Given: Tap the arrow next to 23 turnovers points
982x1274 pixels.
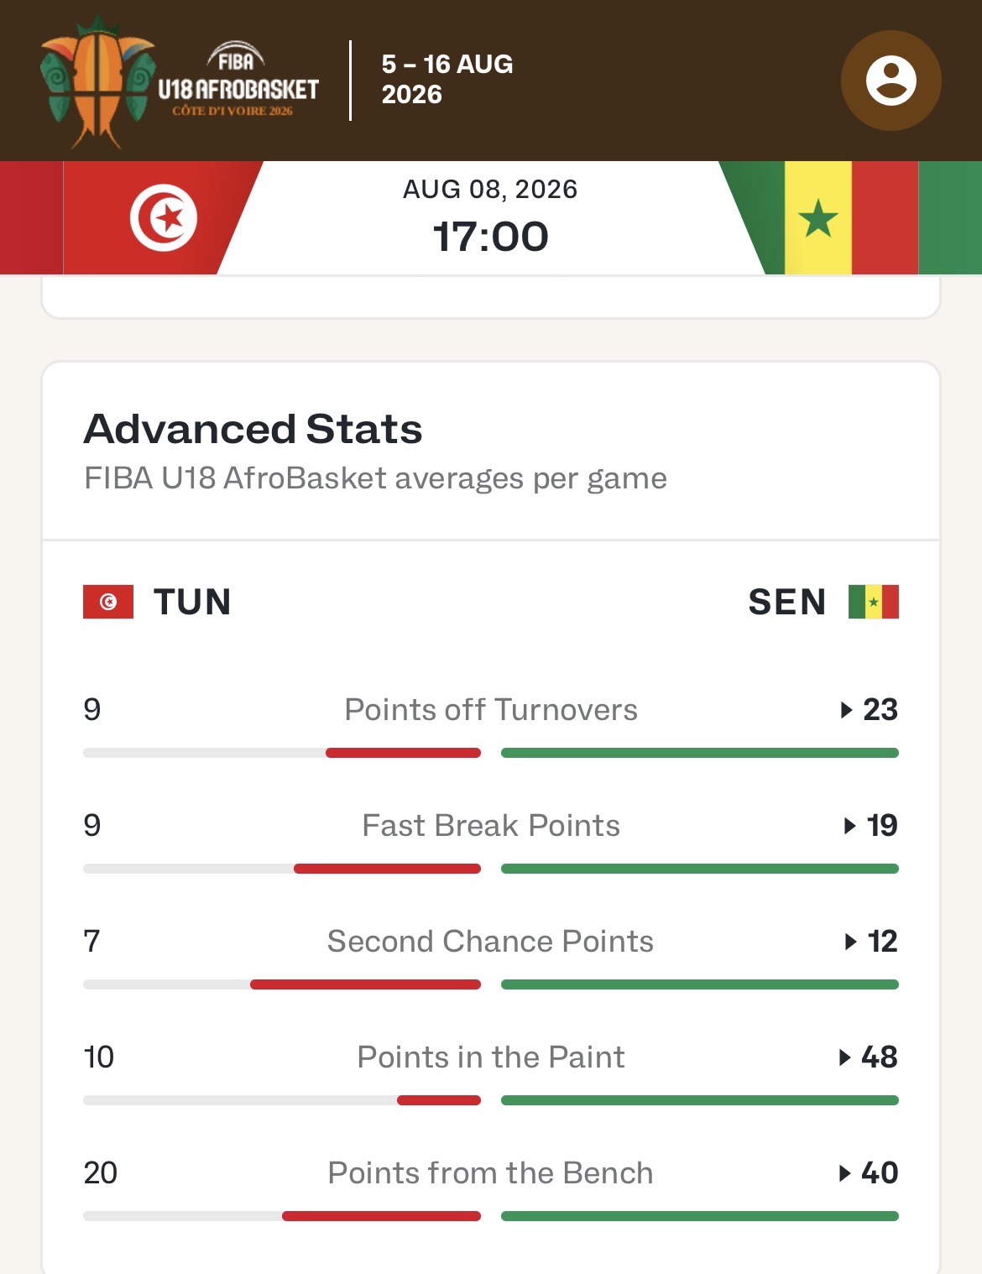Looking at the screenshot, I should [847, 710].
